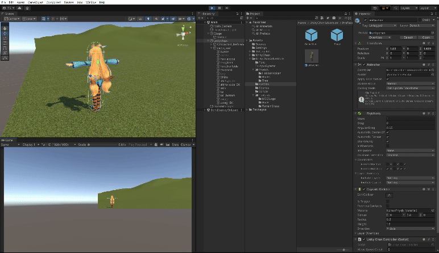This screenshot has width=439, height=253.
Task: Click the Scene orientation gizmo
Action: pos(183,32)
